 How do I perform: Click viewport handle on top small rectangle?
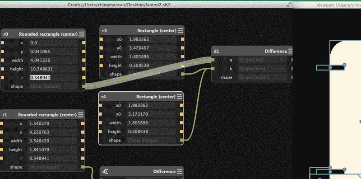click(x=344, y=65)
